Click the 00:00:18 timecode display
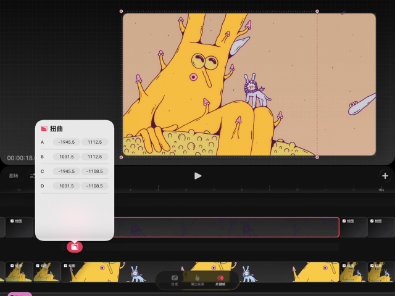This screenshot has height=296, width=395. click(x=20, y=158)
